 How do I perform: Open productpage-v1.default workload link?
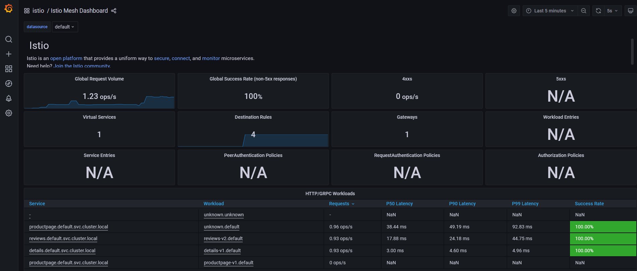(x=229, y=263)
